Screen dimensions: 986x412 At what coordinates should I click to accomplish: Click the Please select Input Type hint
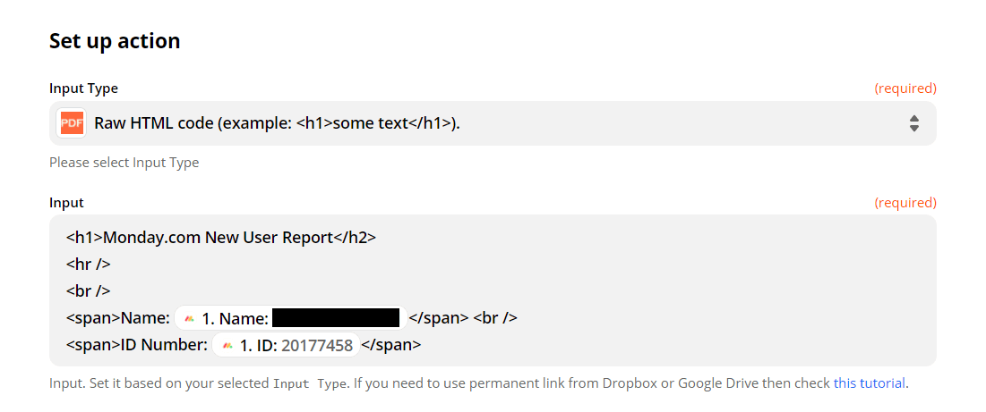(x=124, y=163)
